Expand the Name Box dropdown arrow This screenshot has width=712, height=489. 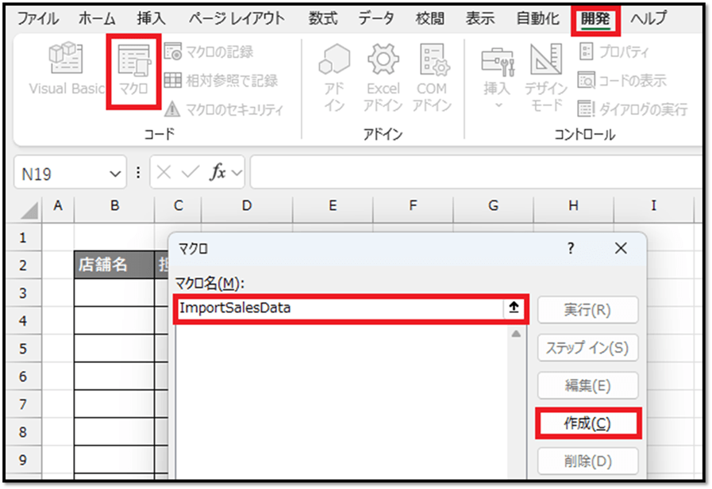pyautogui.click(x=115, y=174)
